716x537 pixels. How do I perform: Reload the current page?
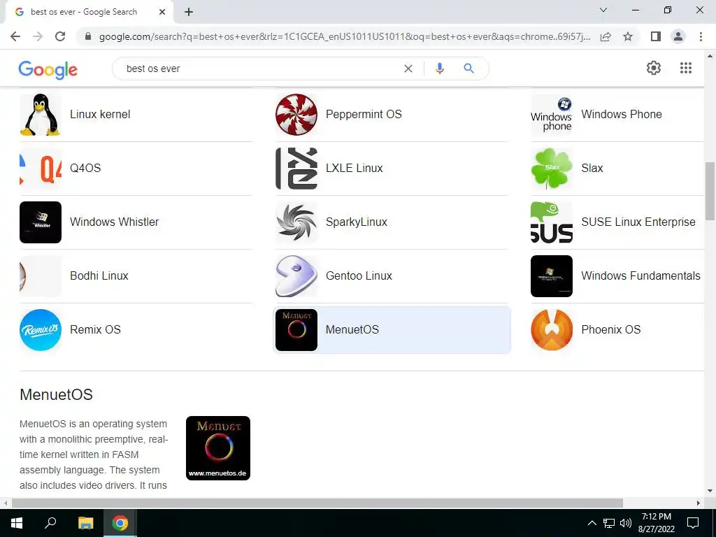click(x=60, y=36)
